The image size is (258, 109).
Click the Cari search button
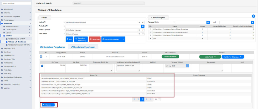click(69, 39)
